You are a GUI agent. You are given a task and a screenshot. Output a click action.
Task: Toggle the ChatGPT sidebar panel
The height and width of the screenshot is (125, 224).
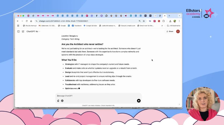point(19,32)
